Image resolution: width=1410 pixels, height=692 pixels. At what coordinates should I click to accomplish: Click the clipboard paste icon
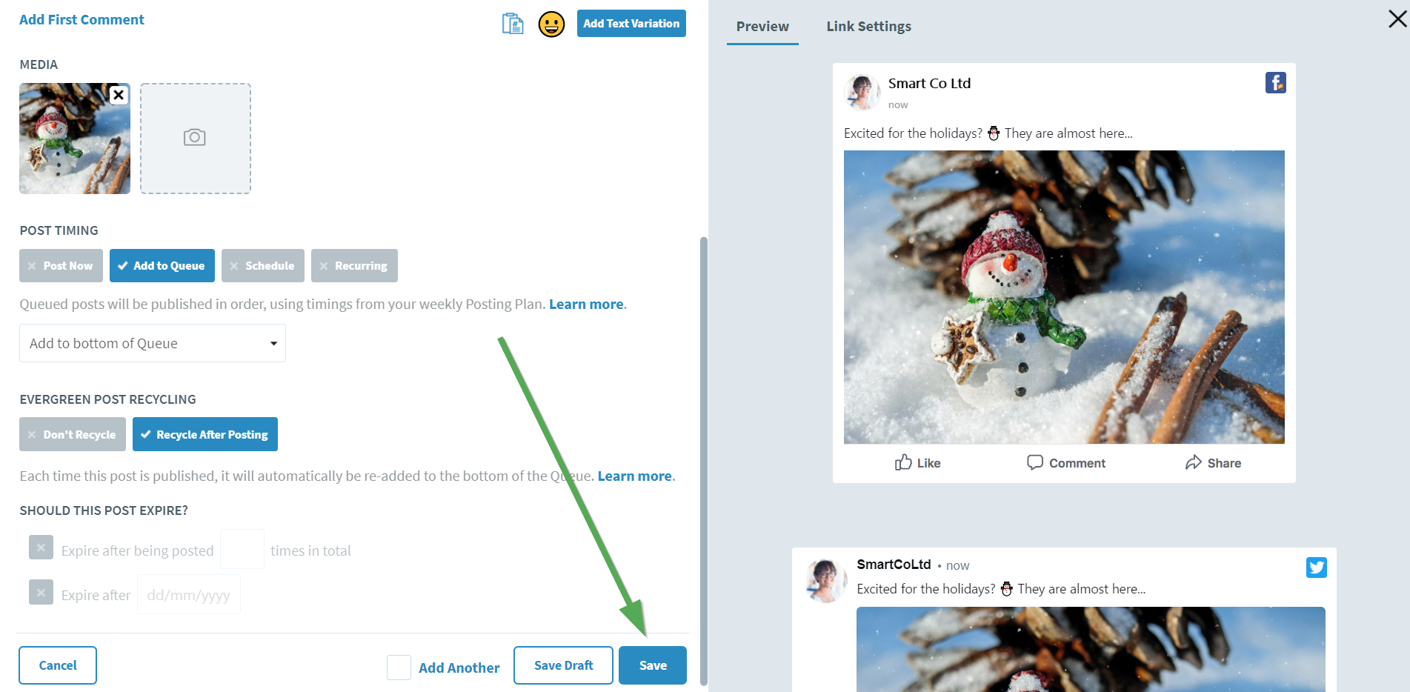pyautogui.click(x=513, y=24)
